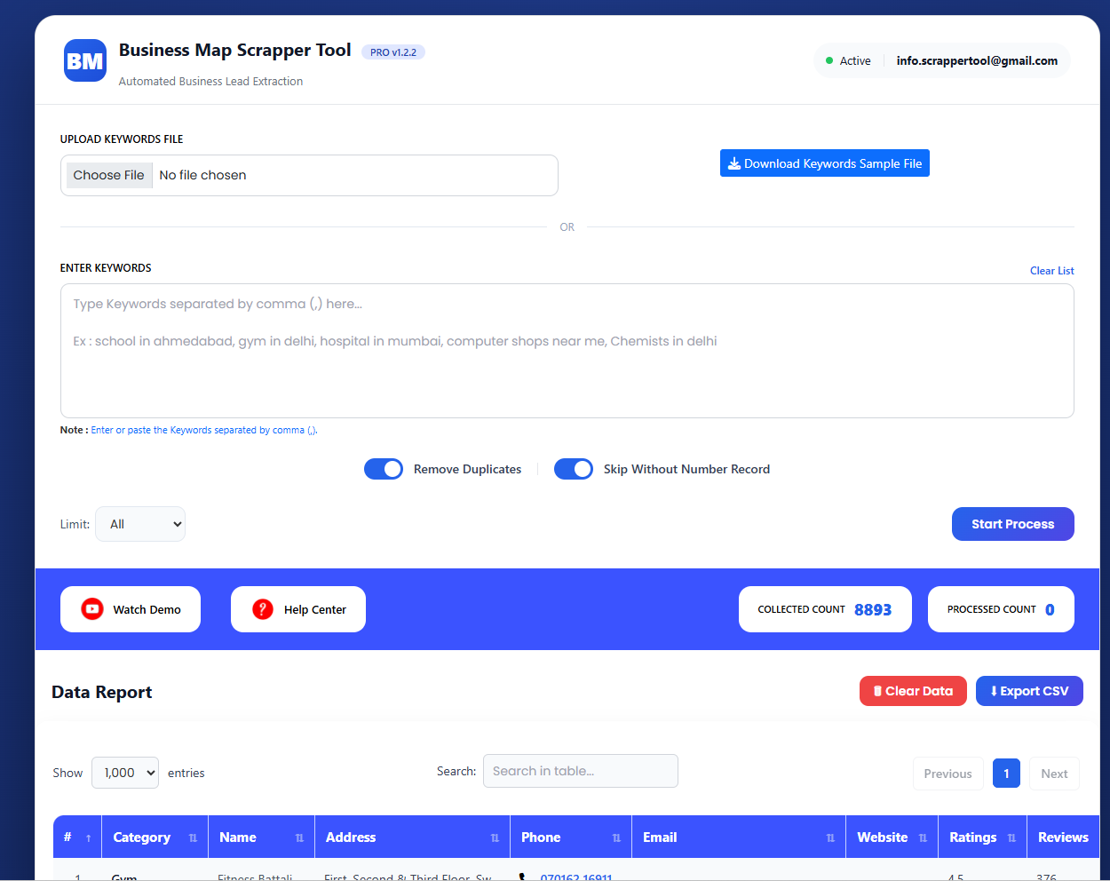Click Phone column sort icon

616,837
